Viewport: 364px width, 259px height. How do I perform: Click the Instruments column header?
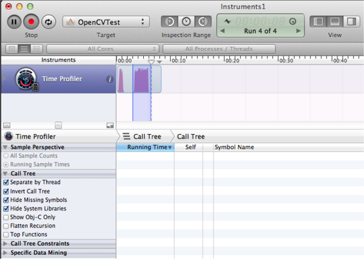[x=58, y=60]
